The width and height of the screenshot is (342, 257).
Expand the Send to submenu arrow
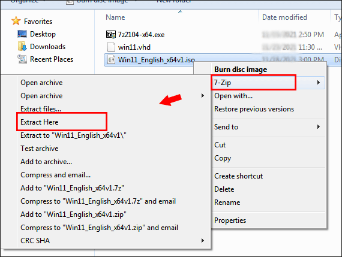(x=319, y=127)
